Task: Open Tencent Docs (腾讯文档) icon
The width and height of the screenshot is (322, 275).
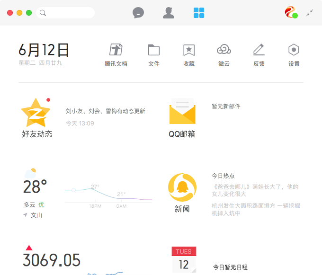Action: click(x=116, y=50)
